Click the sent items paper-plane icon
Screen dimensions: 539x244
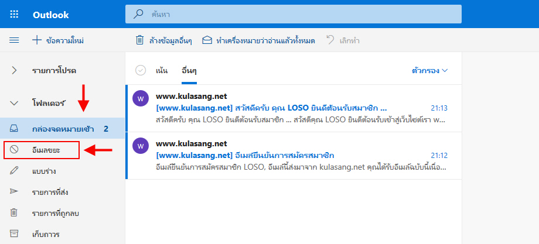click(x=14, y=191)
